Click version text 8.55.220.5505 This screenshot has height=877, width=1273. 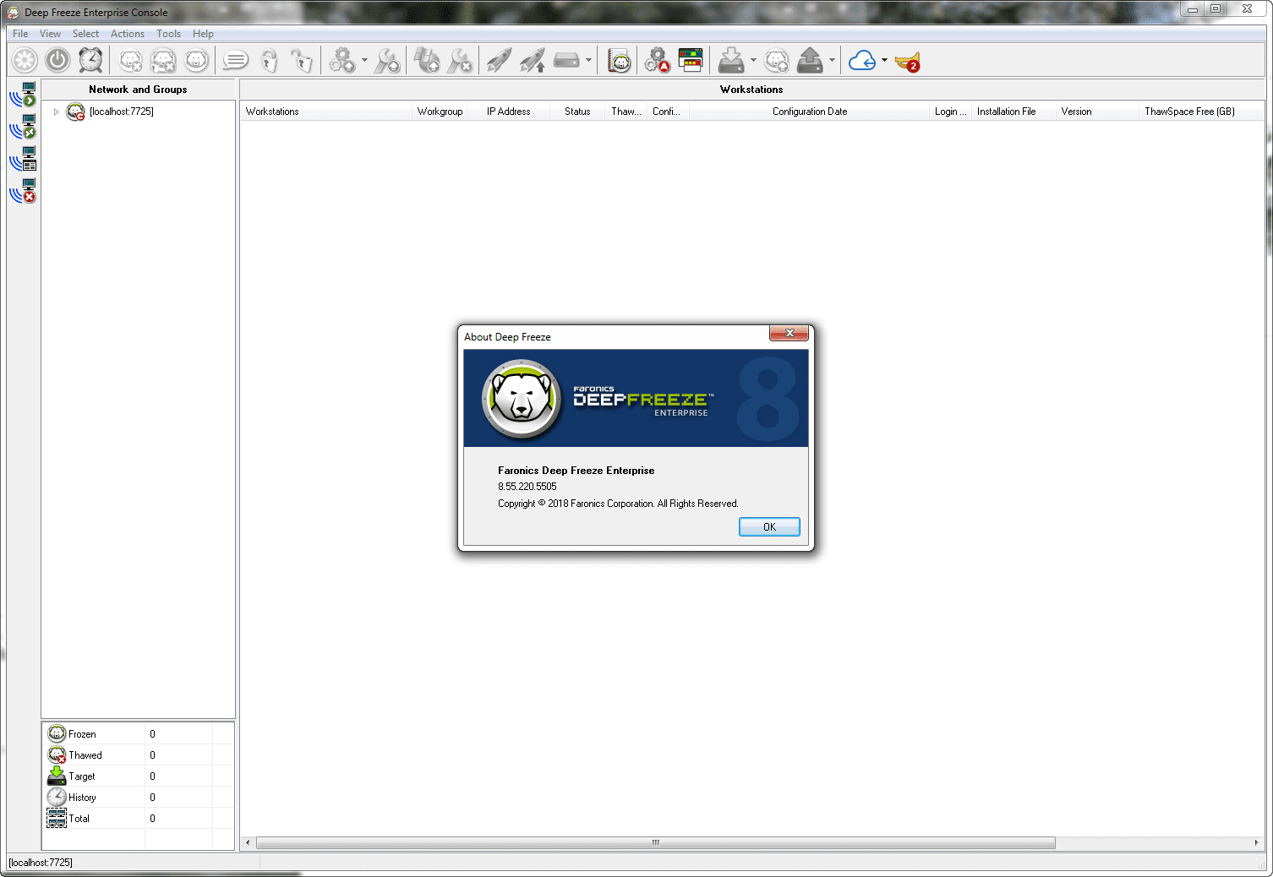(527, 487)
